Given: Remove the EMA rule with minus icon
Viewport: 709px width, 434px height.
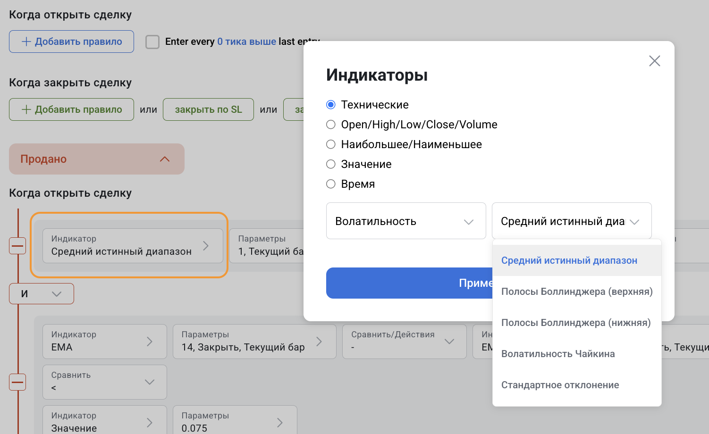Looking at the screenshot, I should [17, 382].
